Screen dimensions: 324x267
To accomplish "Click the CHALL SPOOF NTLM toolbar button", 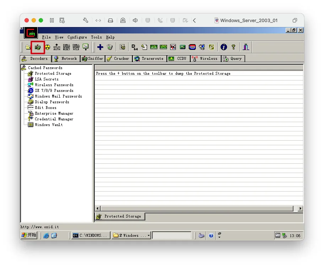I will [76, 47].
